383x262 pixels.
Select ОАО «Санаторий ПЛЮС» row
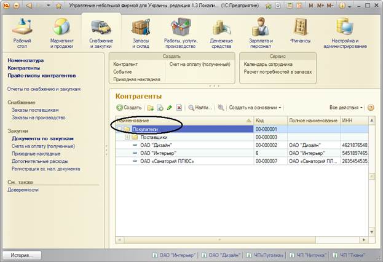(242, 161)
